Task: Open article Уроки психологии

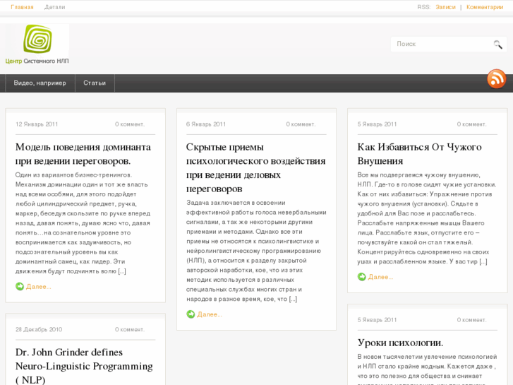Action: pyautogui.click(x=400, y=343)
